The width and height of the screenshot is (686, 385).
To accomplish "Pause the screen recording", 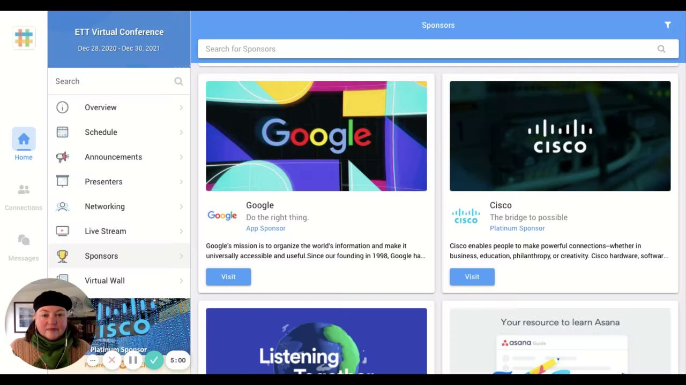I will click(133, 360).
